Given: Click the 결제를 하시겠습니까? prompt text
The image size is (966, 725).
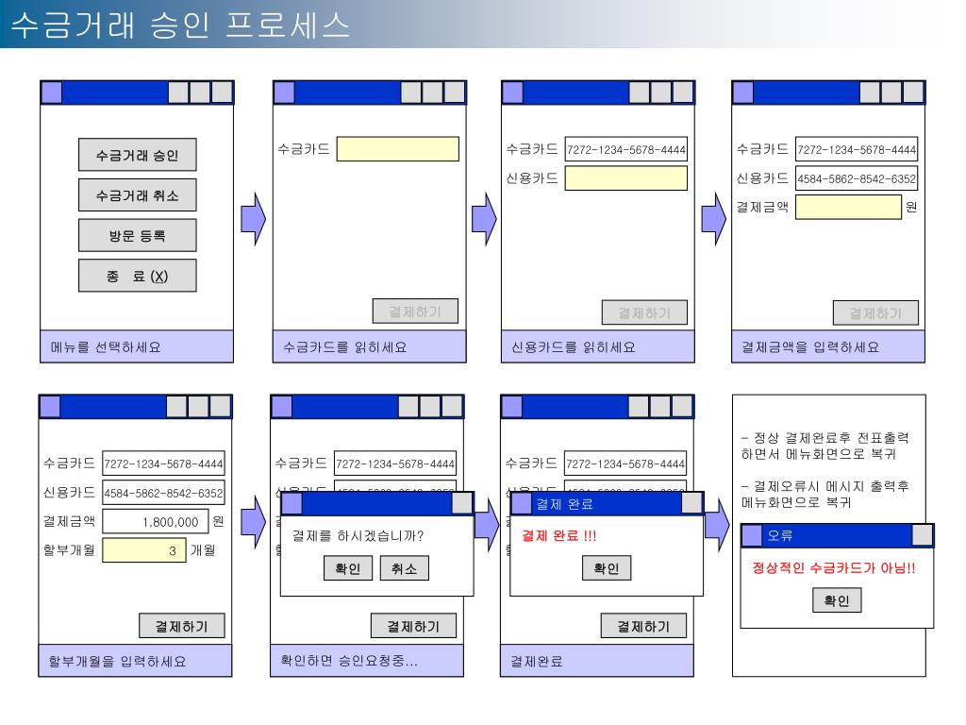Looking at the screenshot, I should coord(358,535).
